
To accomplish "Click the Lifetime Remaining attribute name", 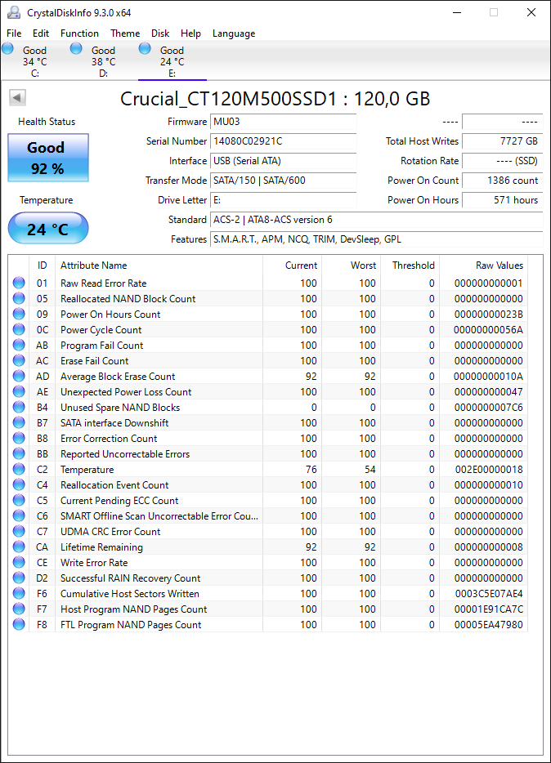I will tap(101, 547).
